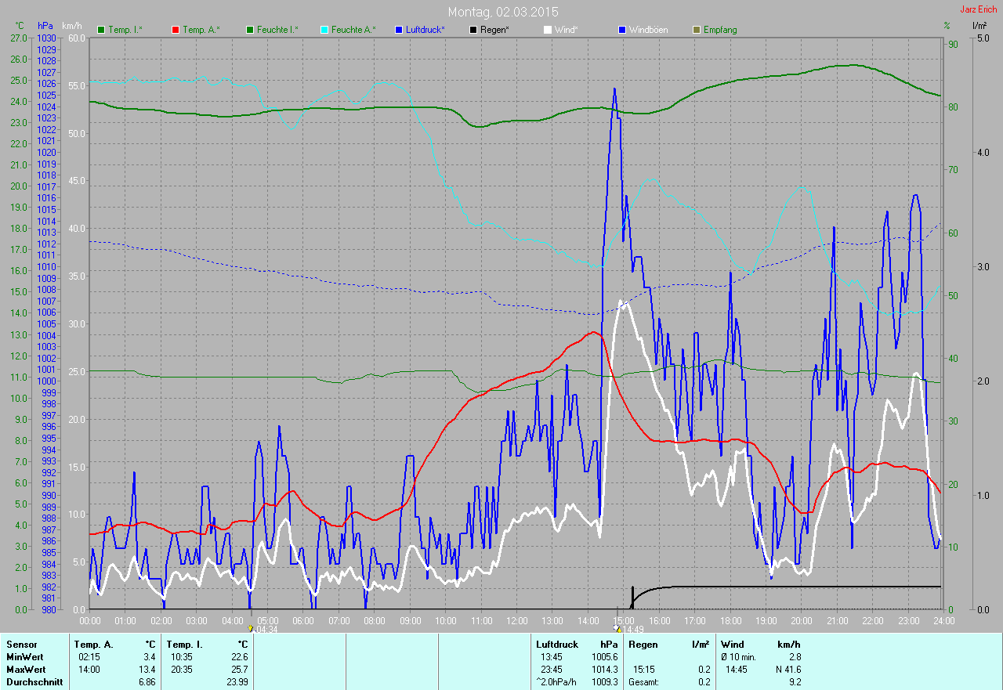Click the Sensor header in the bottom table
This screenshot has height=690, width=1003.
(x=21, y=645)
